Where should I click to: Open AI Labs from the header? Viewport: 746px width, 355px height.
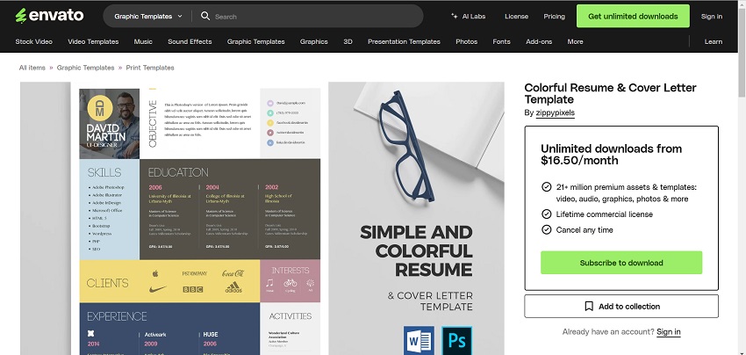coord(468,16)
